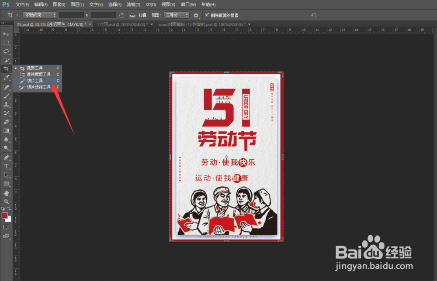Open the 不受约束 crop ratio dropdown

click(x=39, y=15)
